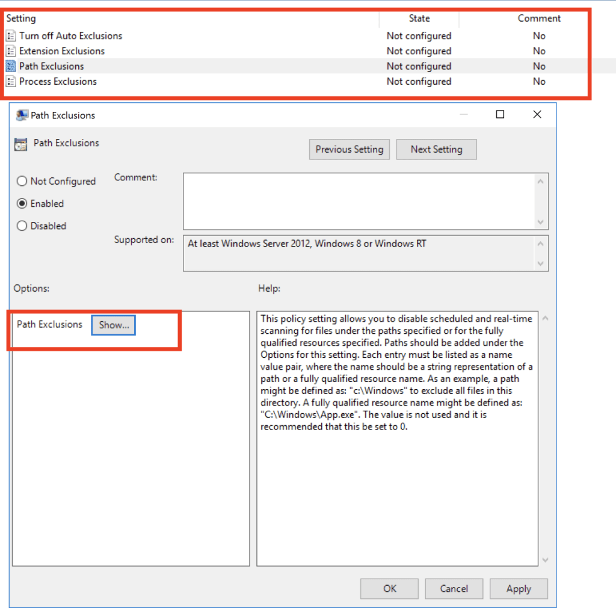Select the Enabled radio button

(x=22, y=203)
